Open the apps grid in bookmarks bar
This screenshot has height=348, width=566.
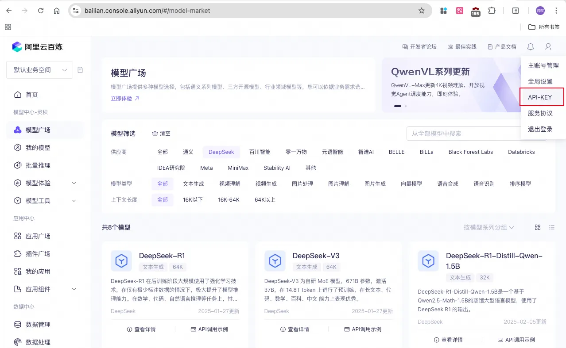[8, 27]
